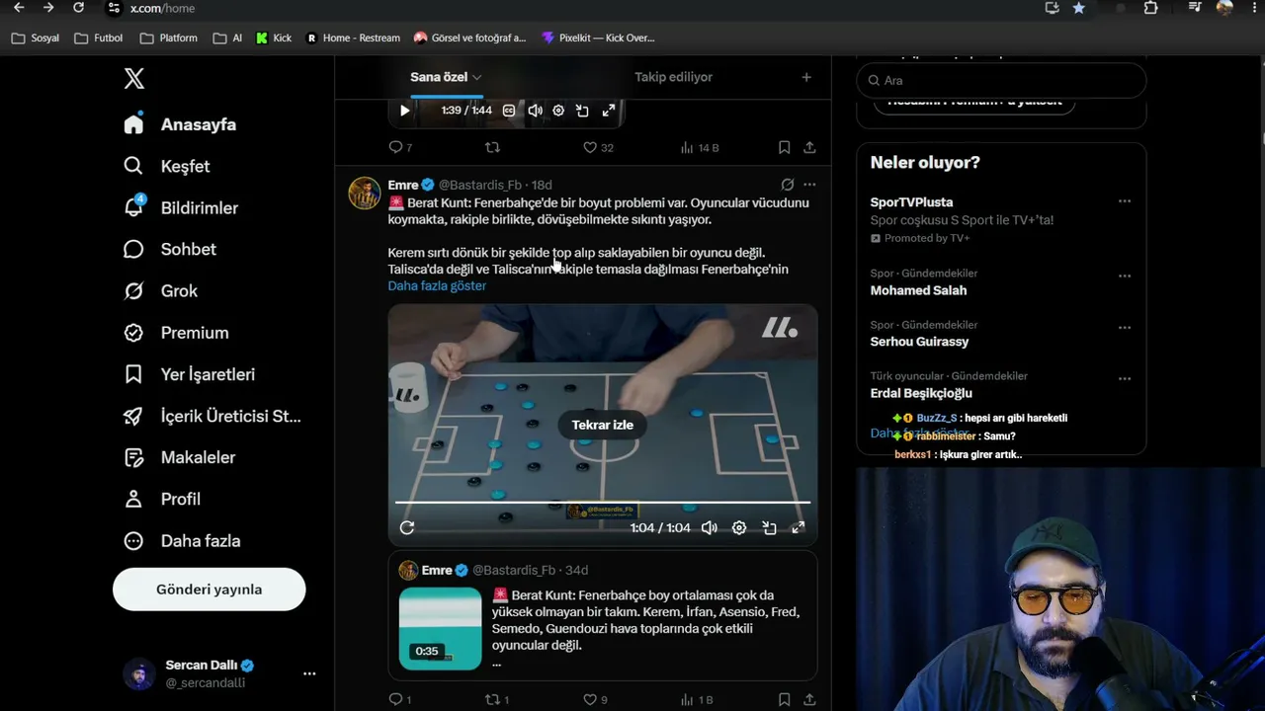Open the Kick bookmark

click(x=274, y=39)
